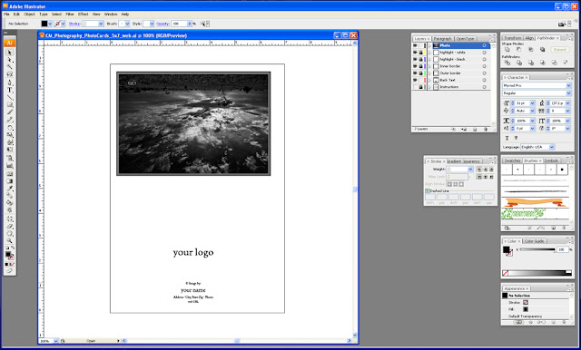Viewport: 581px width, 350px height.
Task: Expand the Photo layer triangle
Action: tap(429, 45)
